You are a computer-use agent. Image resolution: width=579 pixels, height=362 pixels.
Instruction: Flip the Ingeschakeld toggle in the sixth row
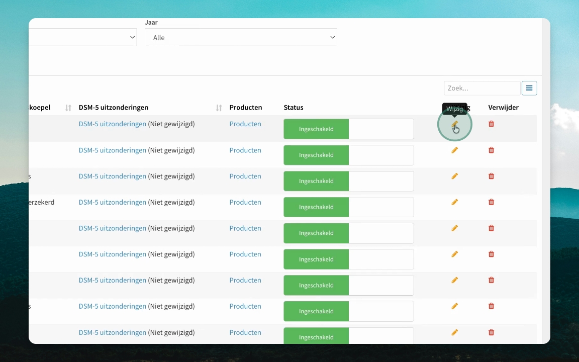[349, 259]
